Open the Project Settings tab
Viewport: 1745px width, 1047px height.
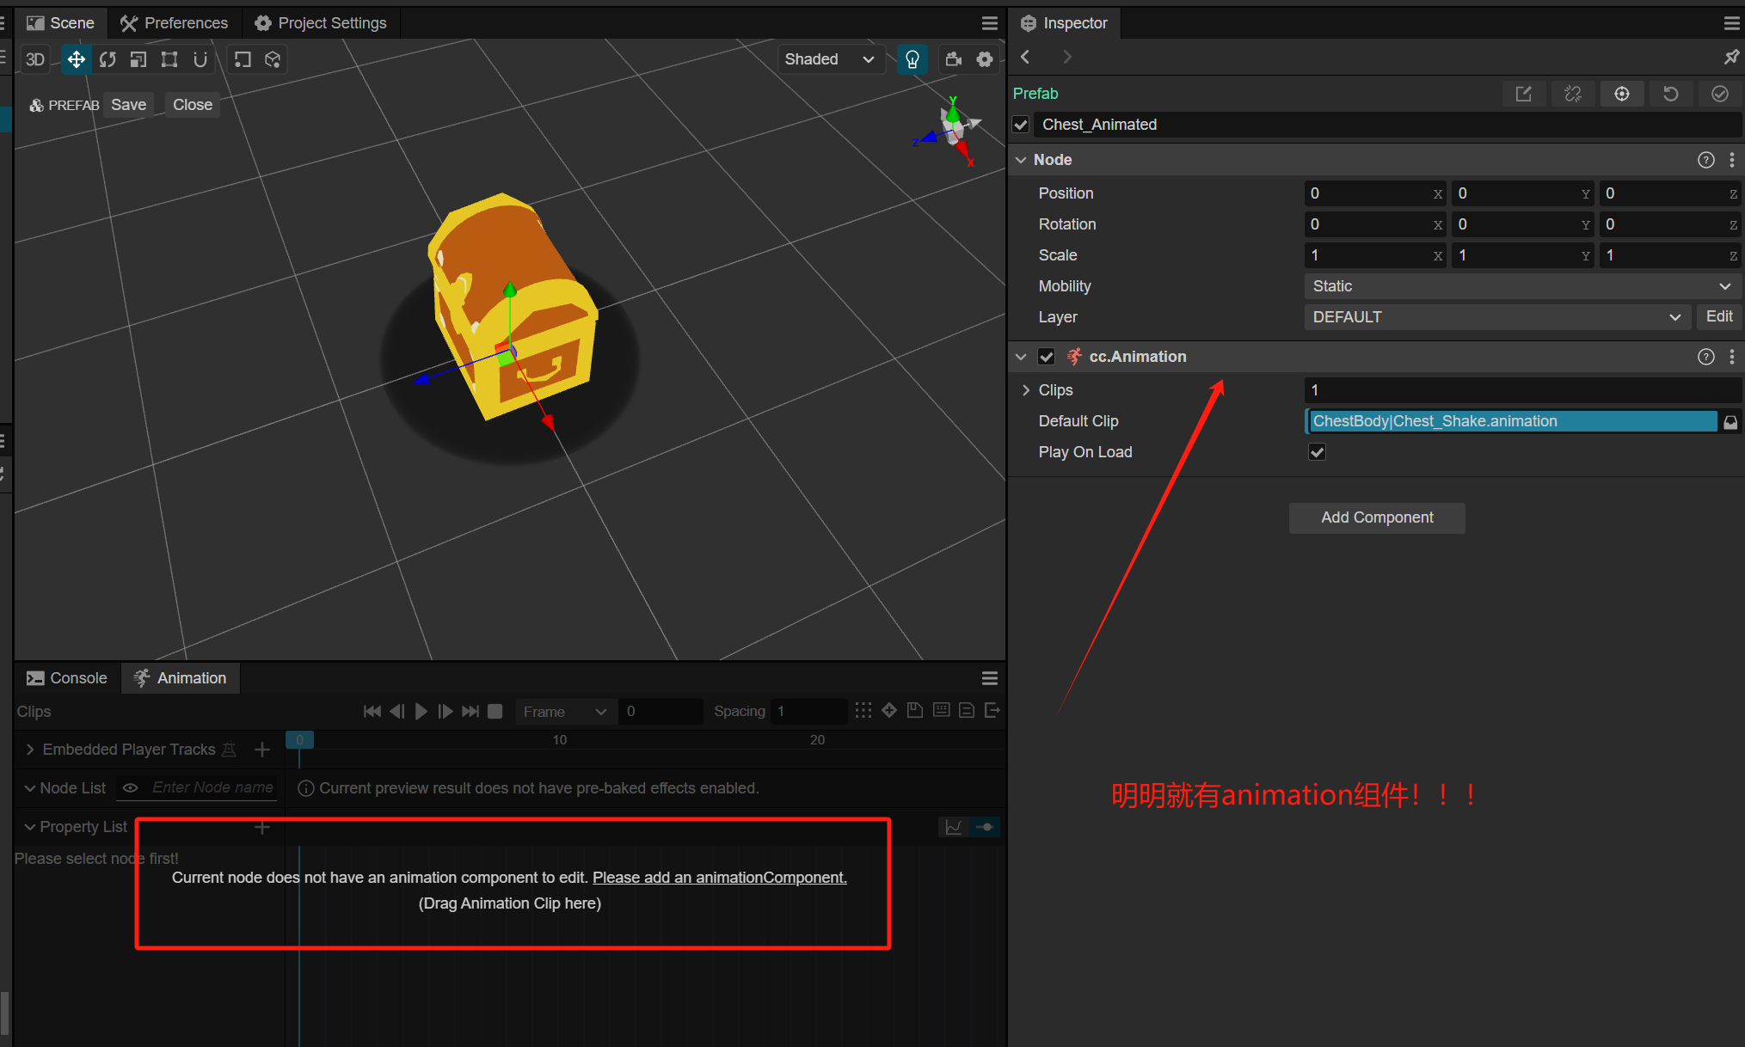(321, 23)
